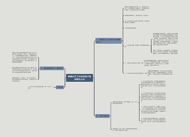
Task: Click the custody-change condition paragraph numbered 1
Action: pos(153,84)
